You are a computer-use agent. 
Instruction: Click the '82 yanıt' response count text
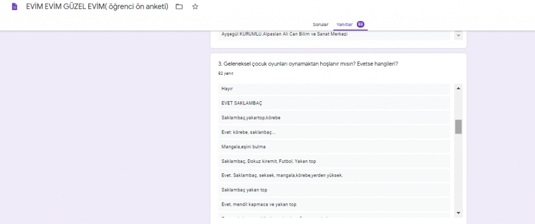(226, 74)
